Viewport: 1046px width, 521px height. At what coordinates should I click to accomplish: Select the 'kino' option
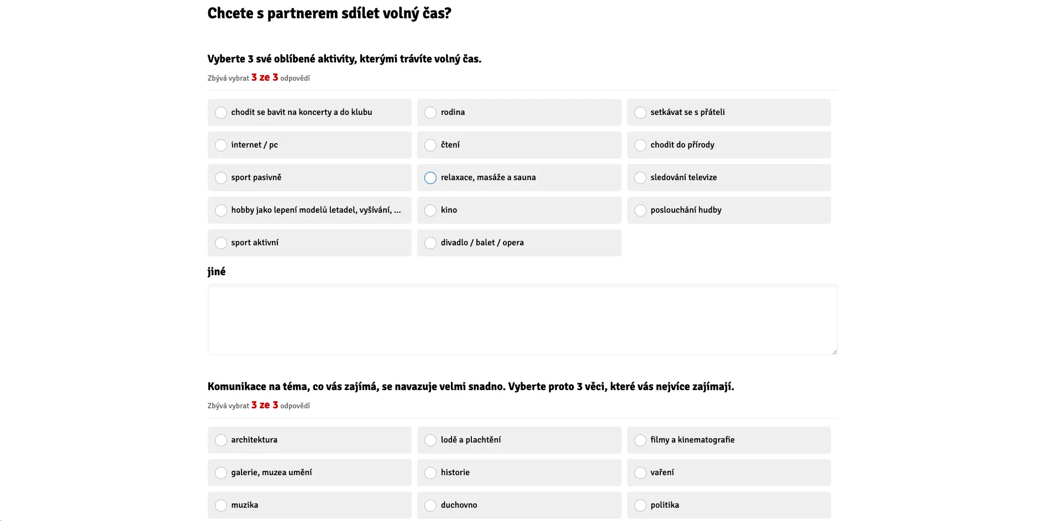tap(519, 210)
